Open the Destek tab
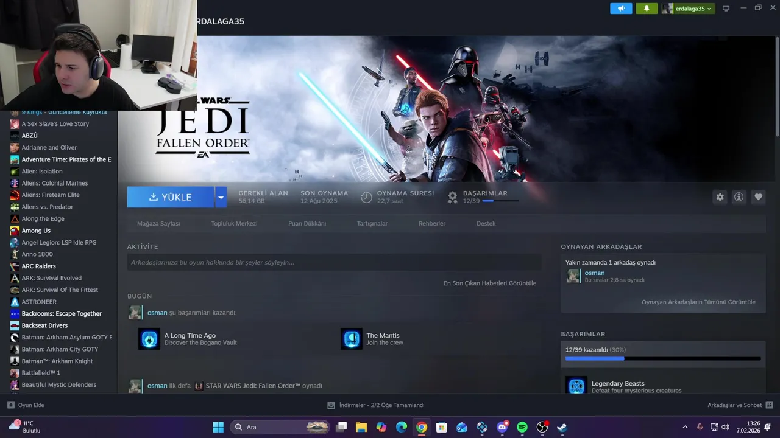This screenshot has height=438, width=780. (486, 223)
